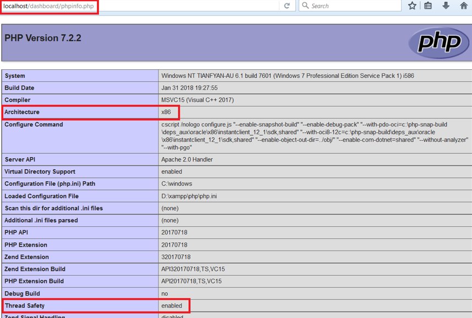
Task: Select 'Apache 2.0 Handler' value
Action: (x=187, y=160)
